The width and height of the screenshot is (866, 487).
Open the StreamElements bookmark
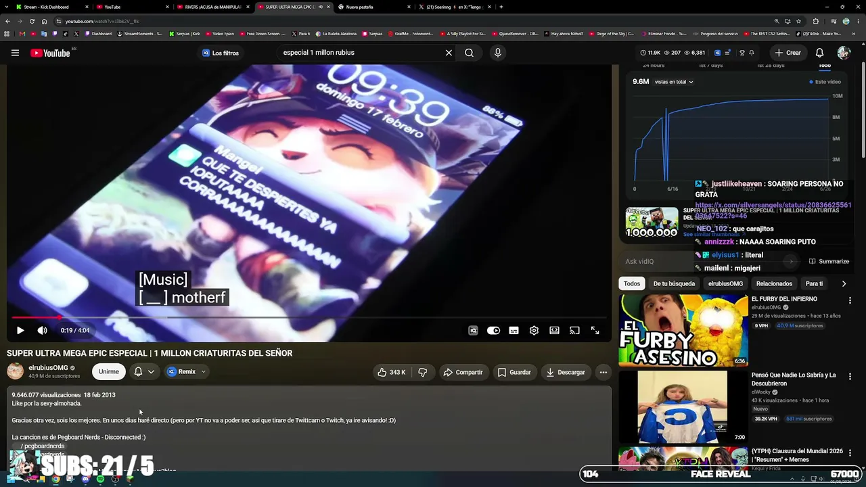click(x=140, y=33)
